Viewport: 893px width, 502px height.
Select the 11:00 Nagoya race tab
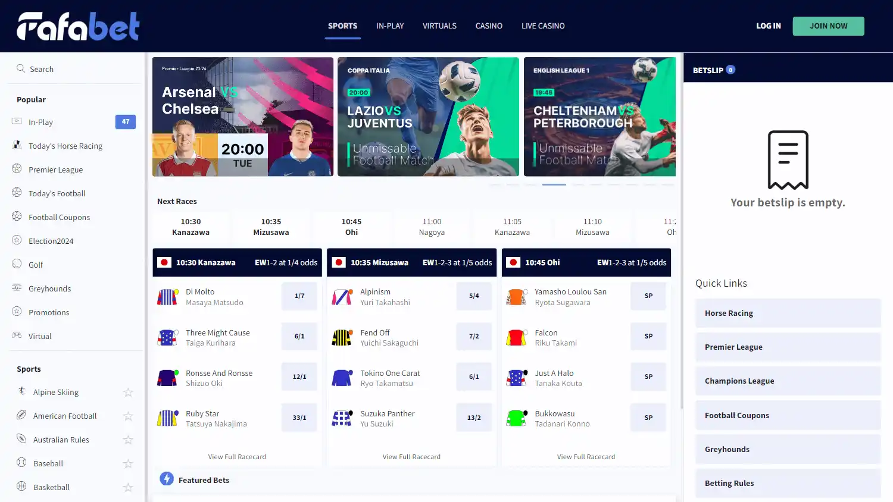[432, 227]
